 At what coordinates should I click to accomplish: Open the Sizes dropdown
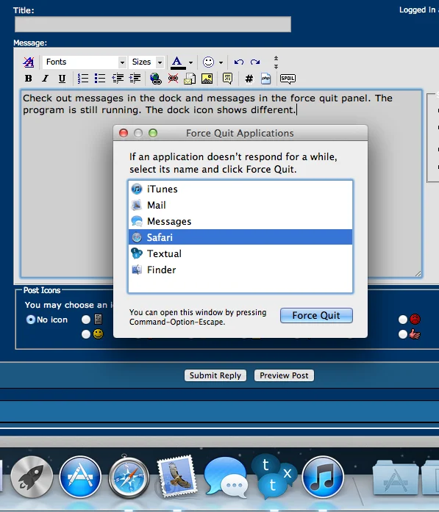click(x=146, y=62)
